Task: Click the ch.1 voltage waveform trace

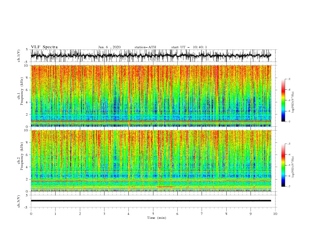Action: (x=151, y=56)
